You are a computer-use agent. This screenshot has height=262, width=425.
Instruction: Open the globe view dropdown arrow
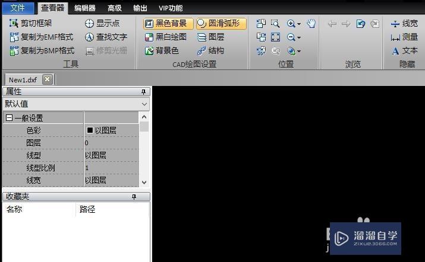(299, 51)
